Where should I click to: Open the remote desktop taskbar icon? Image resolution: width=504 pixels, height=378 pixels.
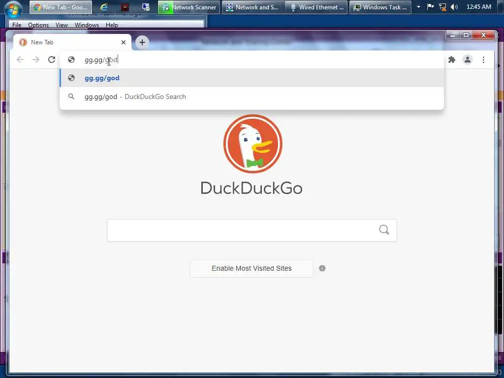pyautogui.click(x=146, y=7)
